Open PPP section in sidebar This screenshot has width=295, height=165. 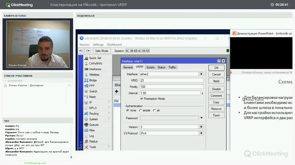[92, 86]
